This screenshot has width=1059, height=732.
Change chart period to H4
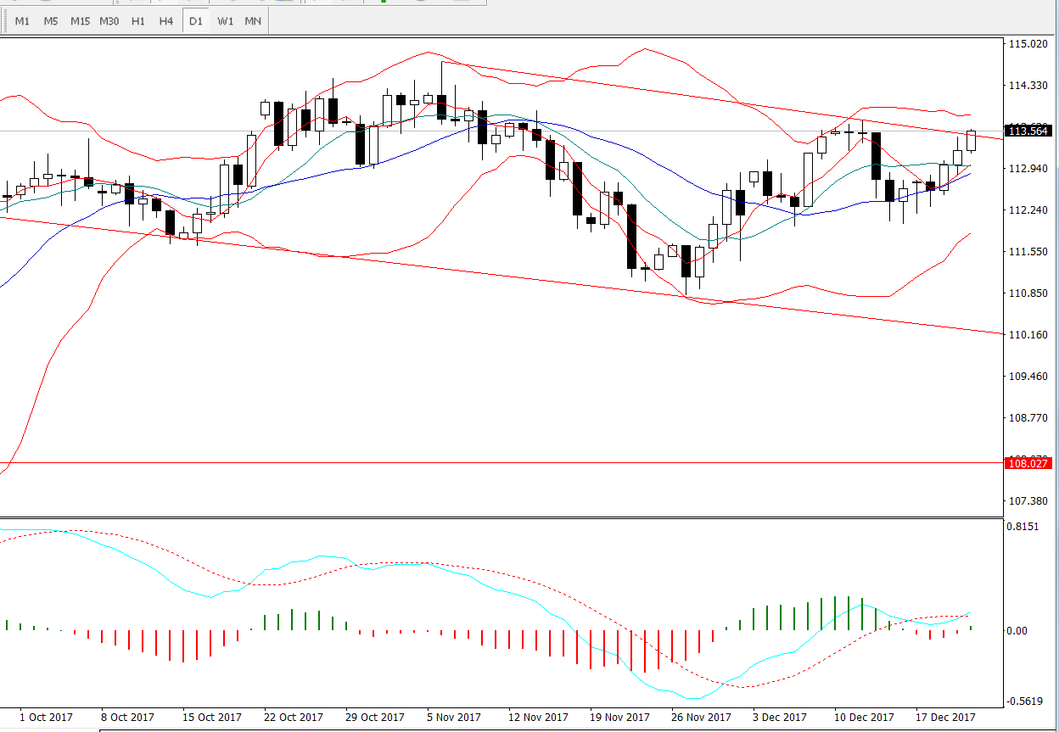[x=166, y=21]
